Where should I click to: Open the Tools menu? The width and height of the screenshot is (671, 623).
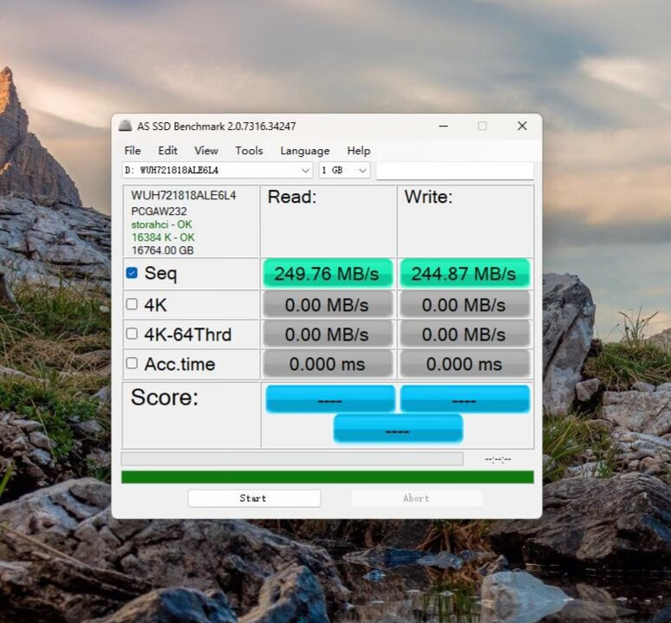pyautogui.click(x=249, y=151)
